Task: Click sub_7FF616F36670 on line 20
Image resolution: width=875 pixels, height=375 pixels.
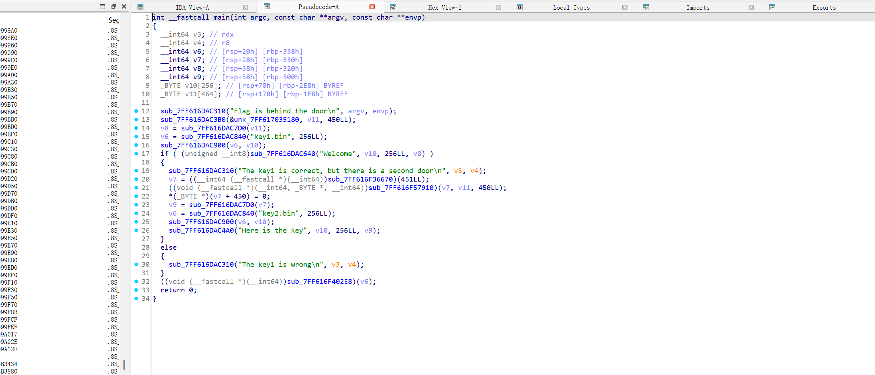Action: tap(361, 179)
